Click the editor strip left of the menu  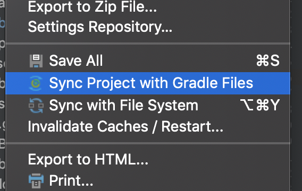pyautogui.click(x=3, y=95)
